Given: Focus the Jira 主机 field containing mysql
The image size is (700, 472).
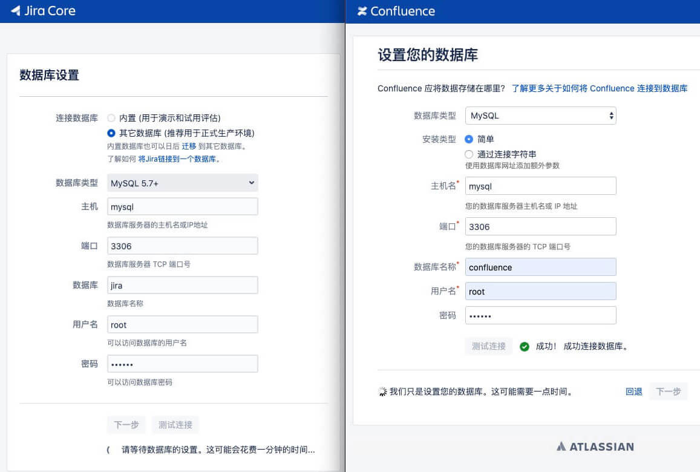Looking at the screenshot, I should [x=183, y=207].
